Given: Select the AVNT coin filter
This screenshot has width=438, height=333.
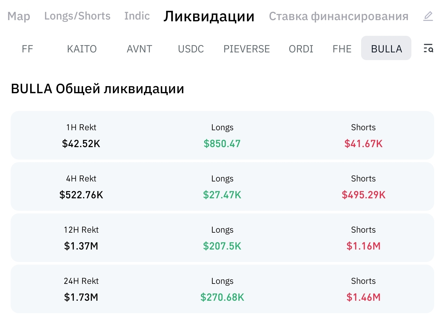Looking at the screenshot, I should coord(139,49).
